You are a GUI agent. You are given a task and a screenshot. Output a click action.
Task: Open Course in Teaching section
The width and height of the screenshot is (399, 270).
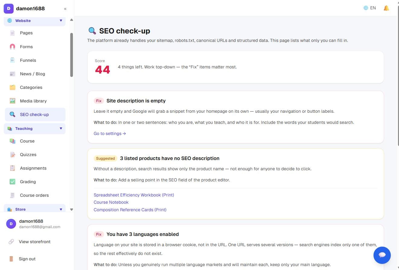[35, 141]
